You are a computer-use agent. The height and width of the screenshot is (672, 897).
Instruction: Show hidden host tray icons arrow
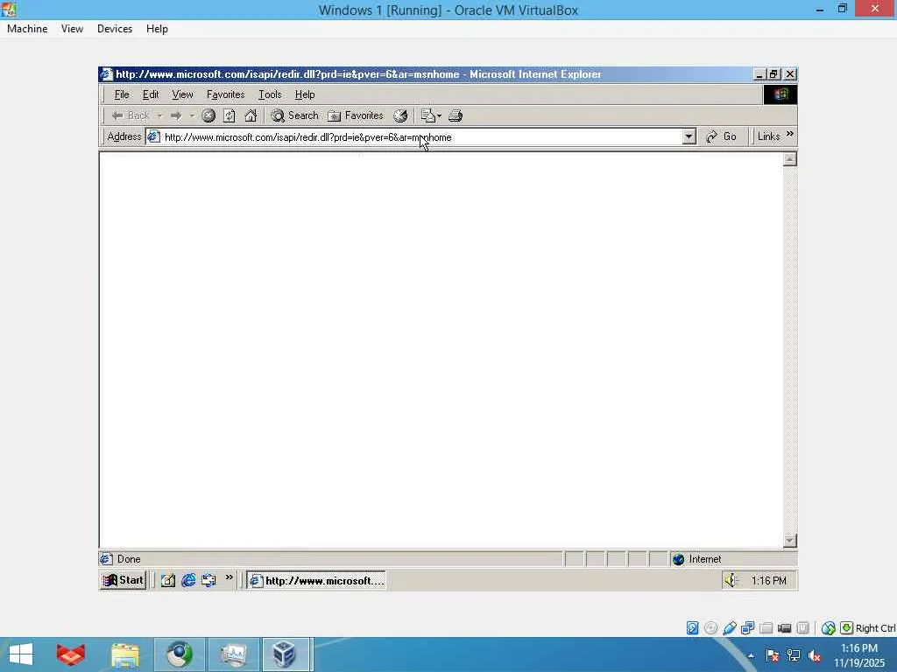click(751, 655)
